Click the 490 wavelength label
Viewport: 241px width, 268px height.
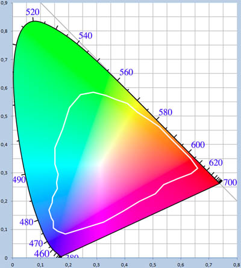pos(19,180)
